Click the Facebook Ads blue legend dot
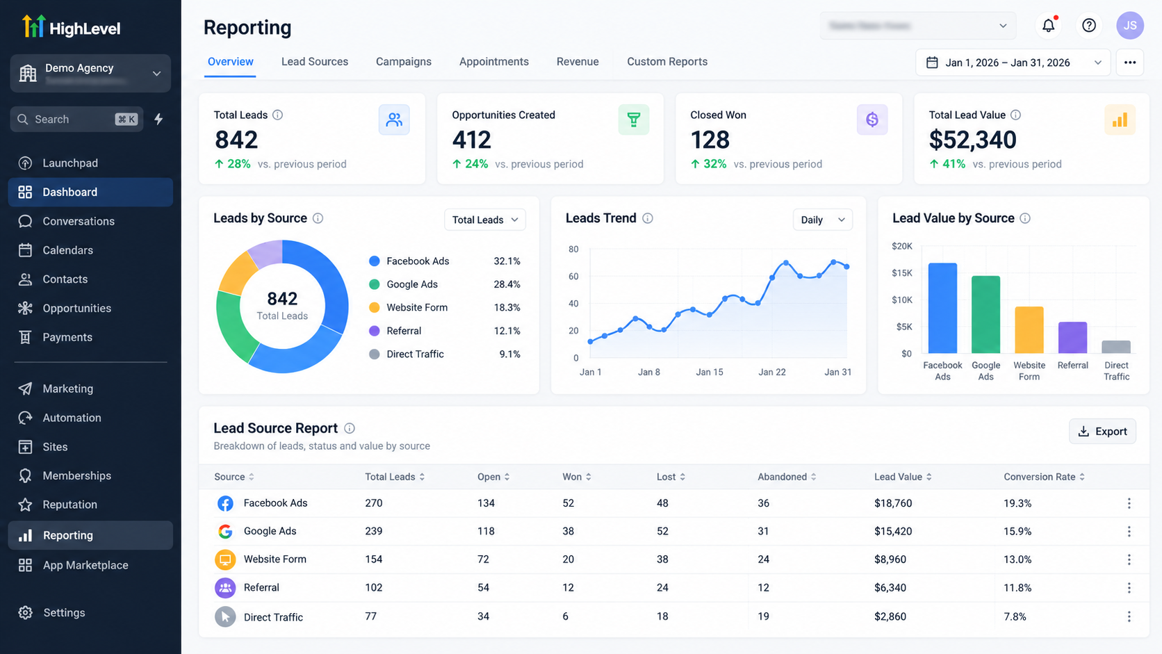 click(374, 261)
